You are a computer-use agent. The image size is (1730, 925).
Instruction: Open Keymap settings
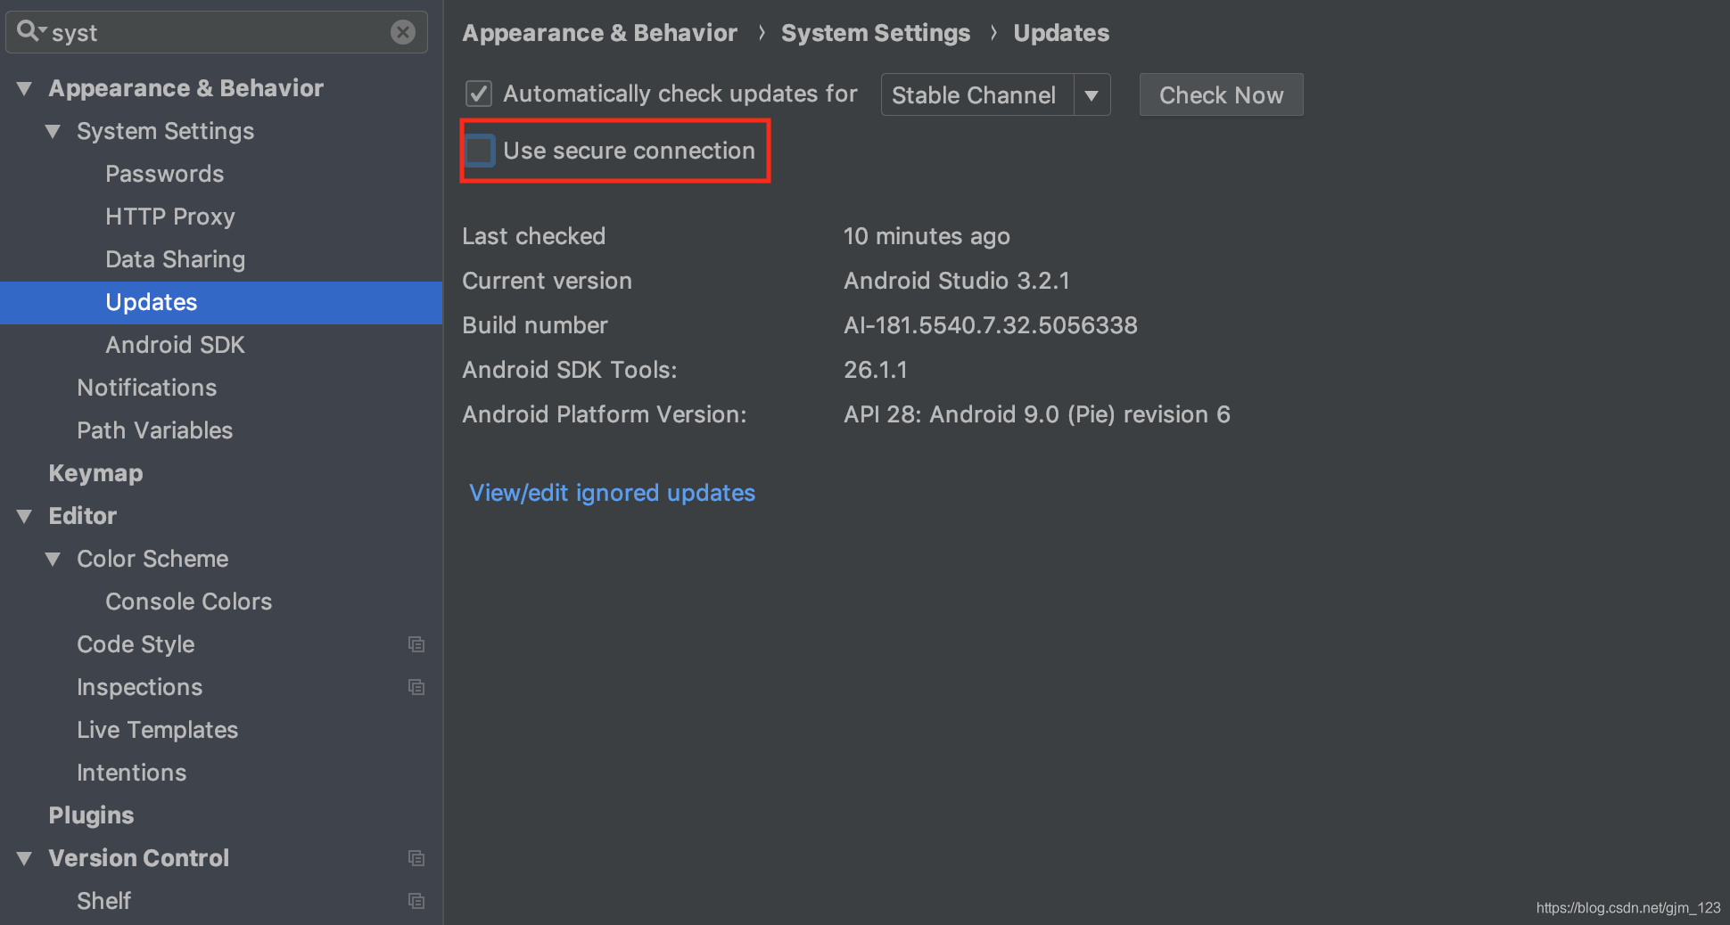click(x=95, y=473)
